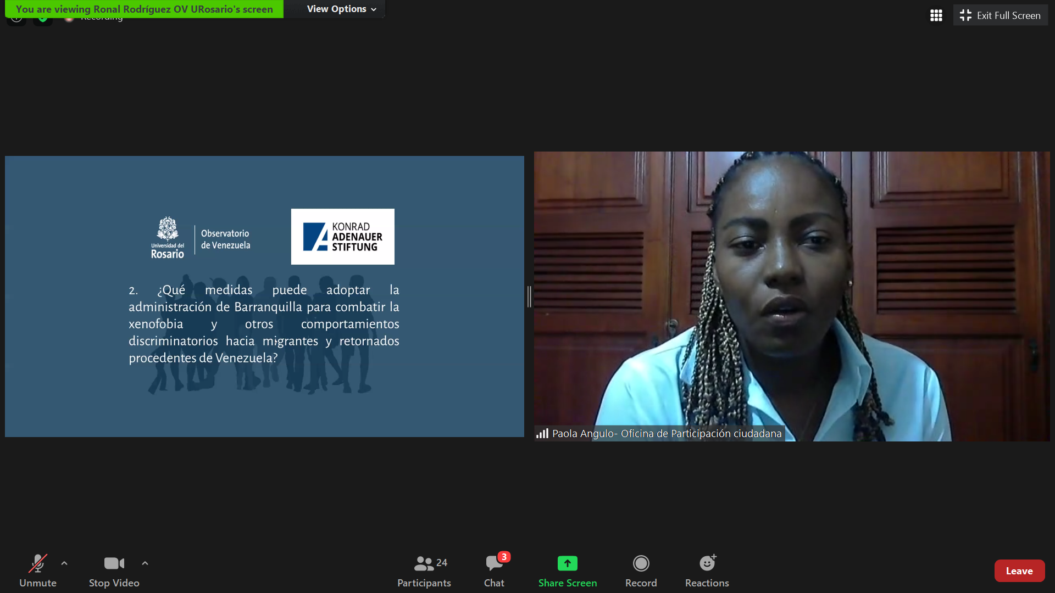
Task: Click the signal strength icon by Paola's name
Action: tap(542, 434)
